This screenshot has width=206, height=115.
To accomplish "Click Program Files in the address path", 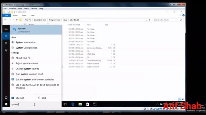I will [x=54, y=20].
